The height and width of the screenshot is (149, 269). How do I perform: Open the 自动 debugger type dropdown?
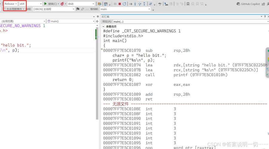81,4
